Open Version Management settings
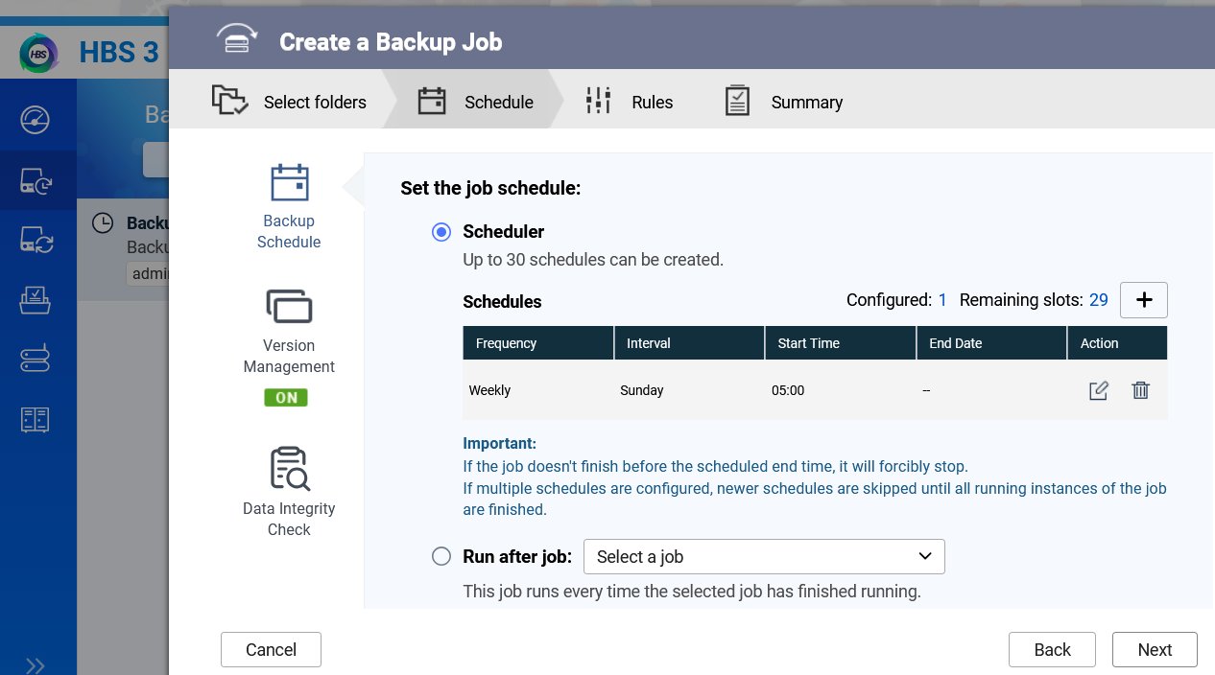The image size is (1215, 675). (289, 345)
